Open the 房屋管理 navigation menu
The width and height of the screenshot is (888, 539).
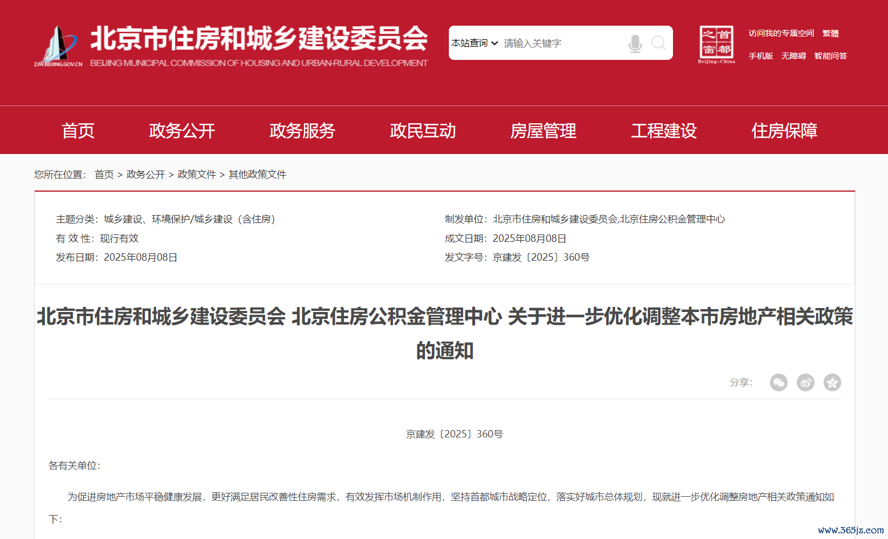pos(543,131)
